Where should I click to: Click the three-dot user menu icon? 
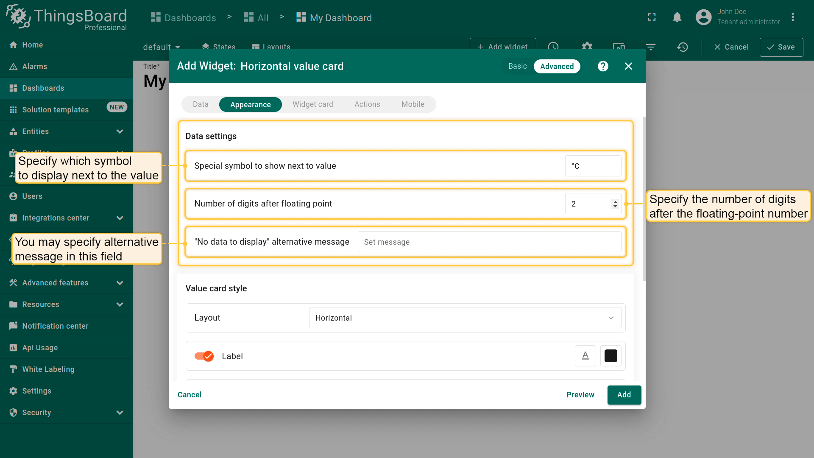tap(792, 17)
